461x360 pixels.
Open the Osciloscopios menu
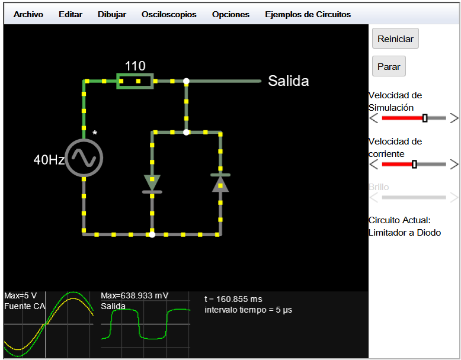pyautogui.click(x=169, y=14)
